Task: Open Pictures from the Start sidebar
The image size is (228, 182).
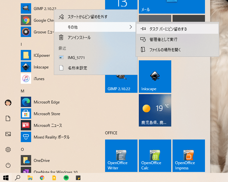Action: pos(8,134)
